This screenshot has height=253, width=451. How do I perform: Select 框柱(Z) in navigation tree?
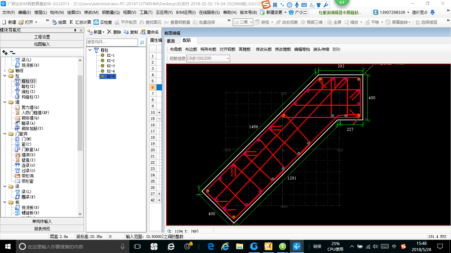pyautogui.click(x=28, y=81)
